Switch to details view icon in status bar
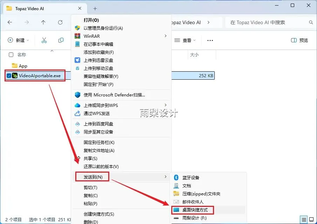This screenshot has height=224, width=317. click(x=304, y=219)
